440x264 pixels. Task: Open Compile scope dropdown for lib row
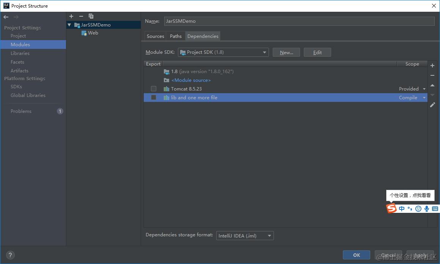coord(424,97)
